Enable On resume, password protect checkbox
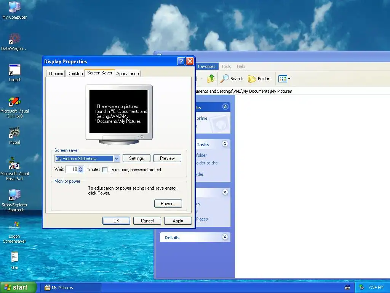This screenshot has width=390, height=293. [x=105, y=170]
